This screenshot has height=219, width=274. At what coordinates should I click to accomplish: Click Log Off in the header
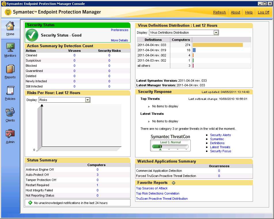coord(263,12)
